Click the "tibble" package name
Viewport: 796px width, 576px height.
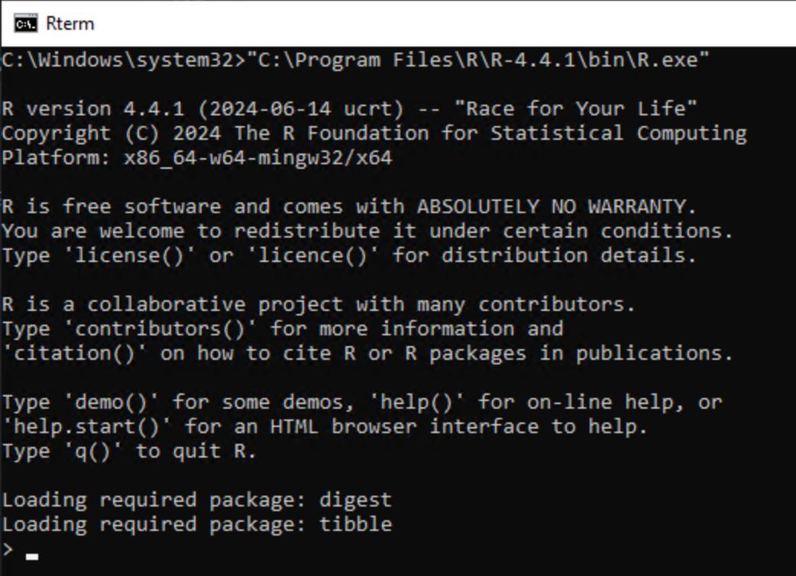coord(355,524)
